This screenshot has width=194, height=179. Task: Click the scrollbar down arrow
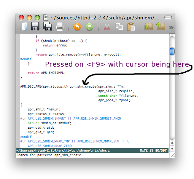pyautogui.click(x=172, y=149)
